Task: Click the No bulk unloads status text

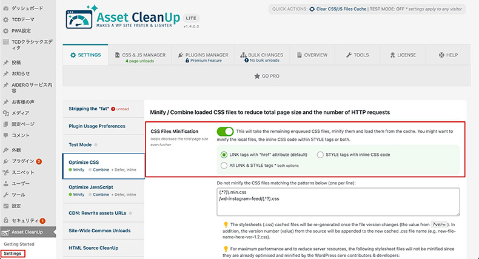Action: (x=264, y=61)
